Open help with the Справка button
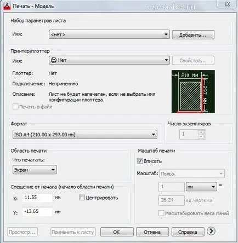 pyautogui.click(x=188, y=232)
